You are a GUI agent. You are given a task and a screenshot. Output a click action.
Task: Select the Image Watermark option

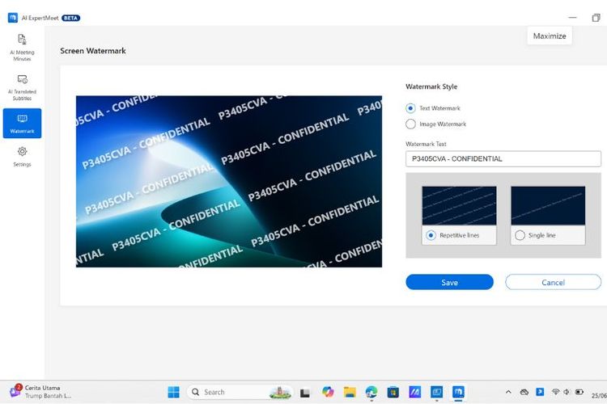click(x=411, y=124)
